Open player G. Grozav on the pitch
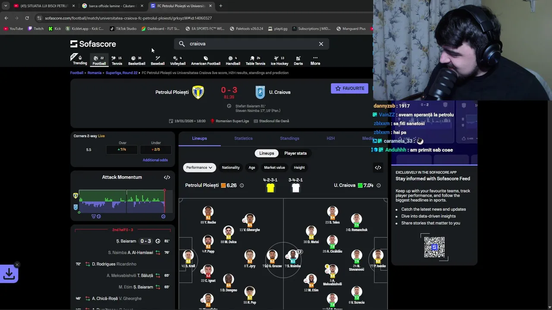The width and height of the screenshot is (552, 310). point(273,258)
